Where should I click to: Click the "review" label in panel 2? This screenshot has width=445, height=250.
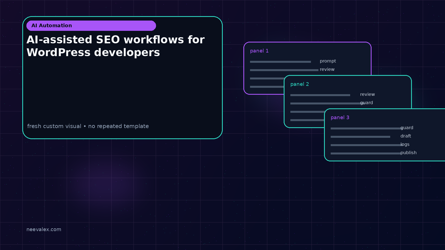pyautogui.click(x=367, y=94)
